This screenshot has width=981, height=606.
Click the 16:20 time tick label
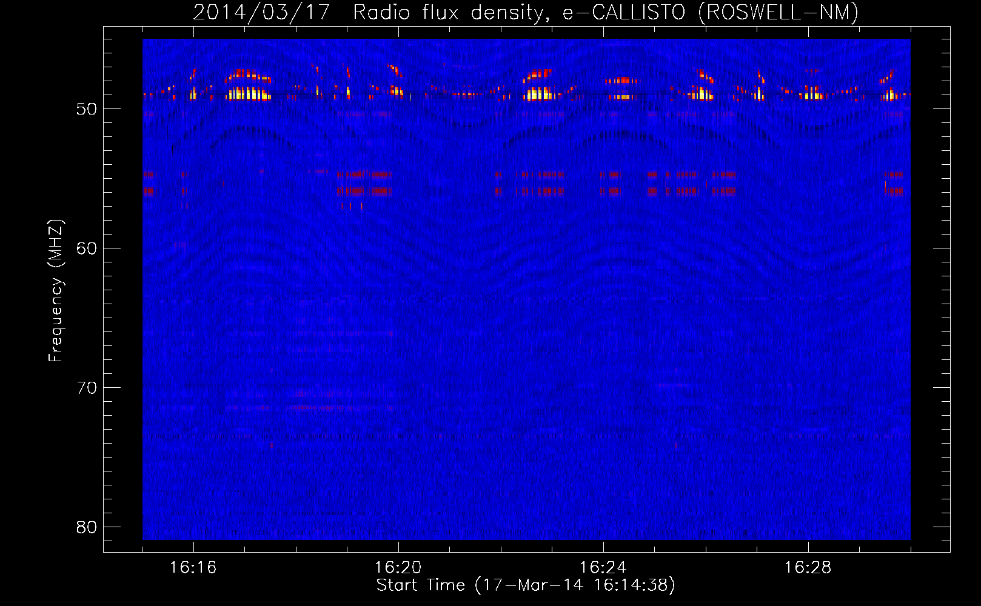click(398, 568)
